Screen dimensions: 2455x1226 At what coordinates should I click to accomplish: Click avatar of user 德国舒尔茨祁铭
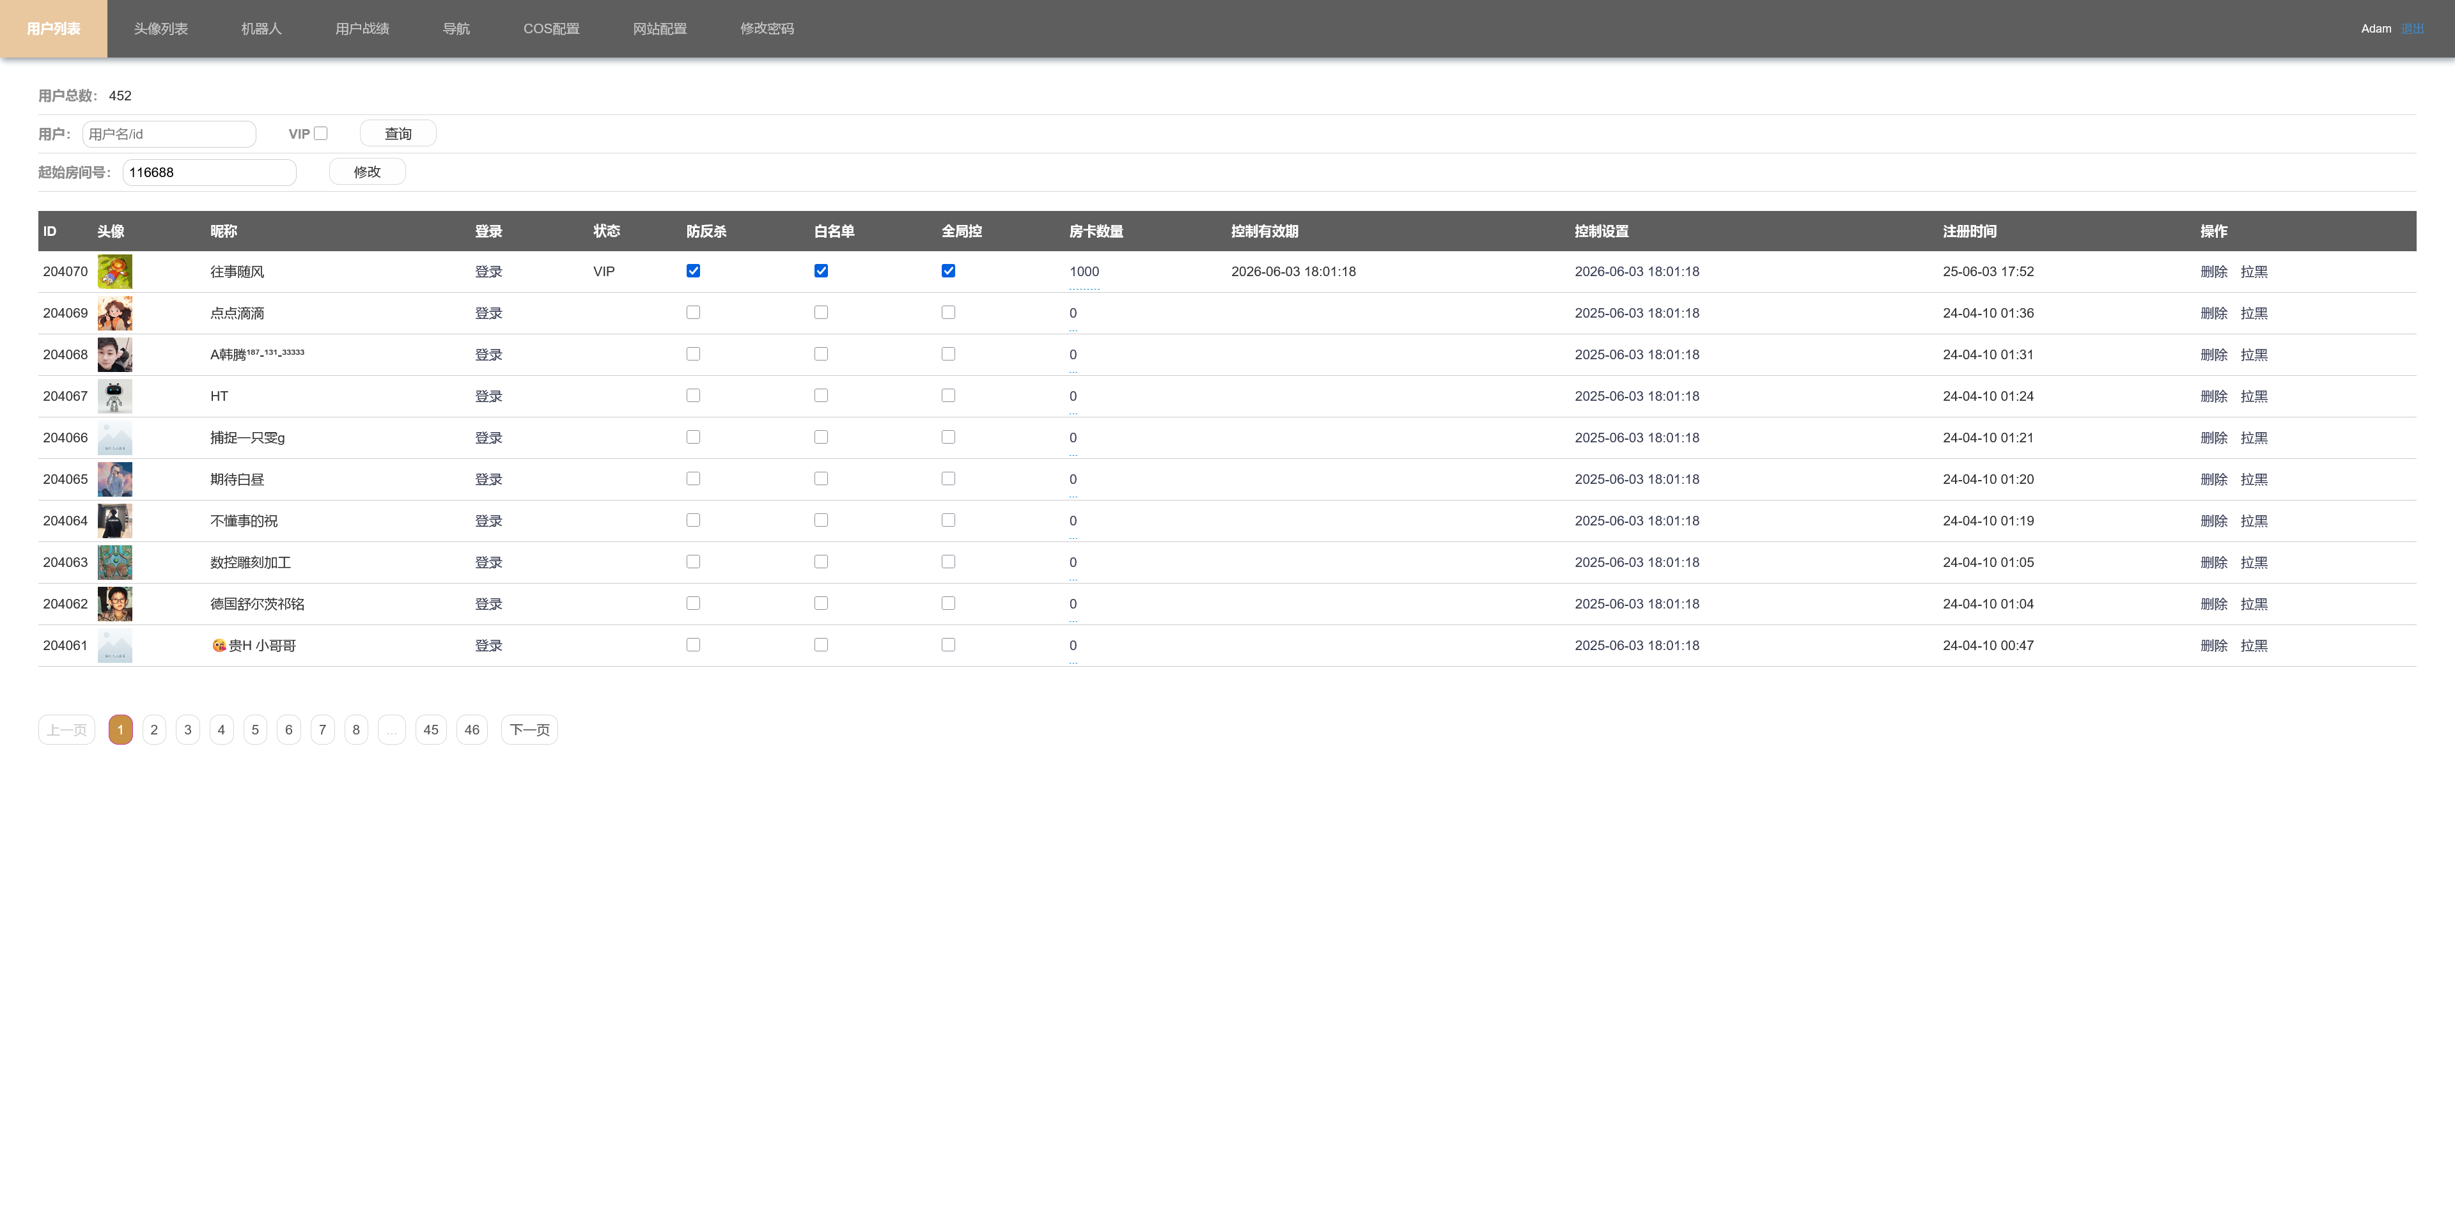(114, 604)
